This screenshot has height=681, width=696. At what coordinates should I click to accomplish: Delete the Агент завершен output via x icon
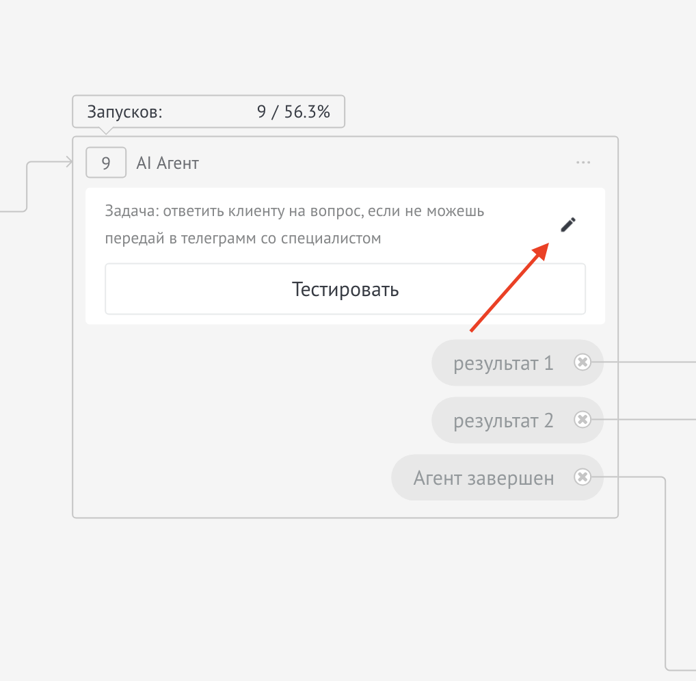tap(582, 477)
